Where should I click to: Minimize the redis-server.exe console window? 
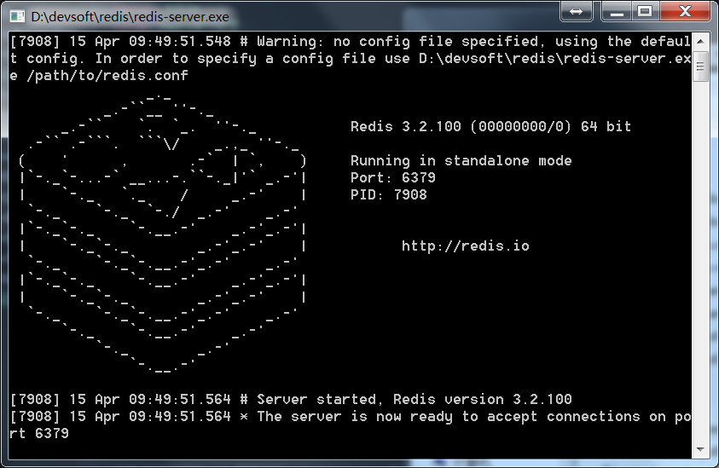[x=617, y=11]
